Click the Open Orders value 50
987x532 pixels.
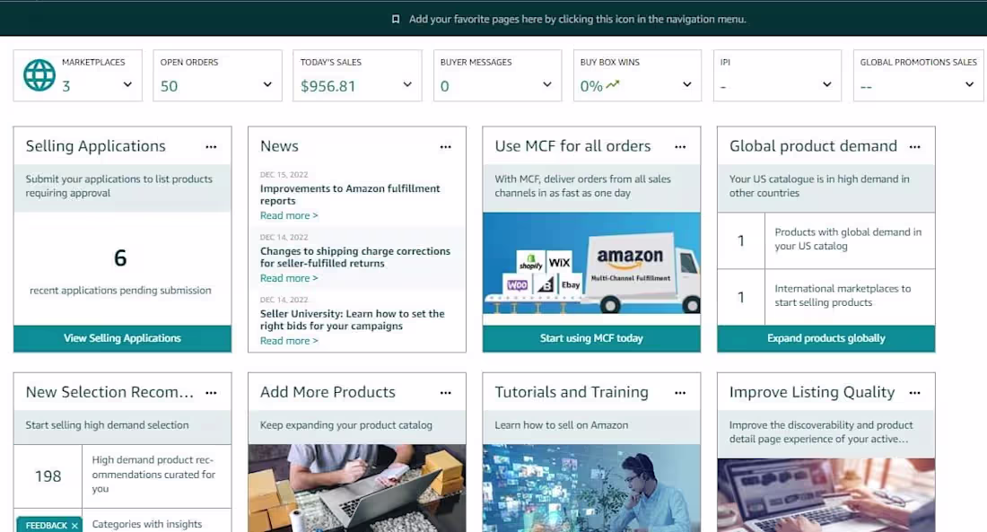pos(169,86)
